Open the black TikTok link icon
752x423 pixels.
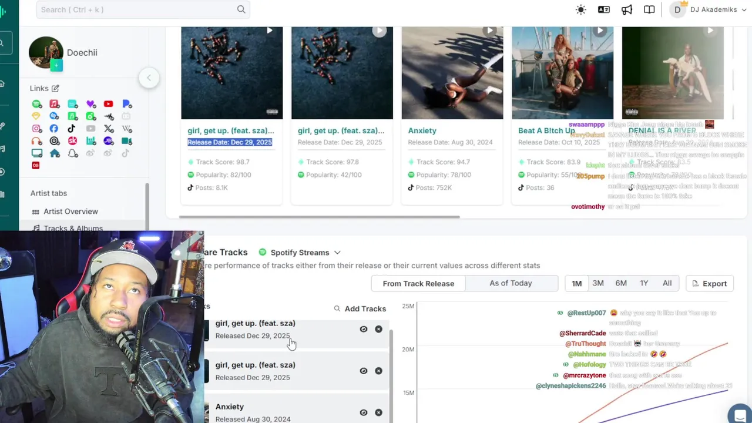(x=71, y=129)
